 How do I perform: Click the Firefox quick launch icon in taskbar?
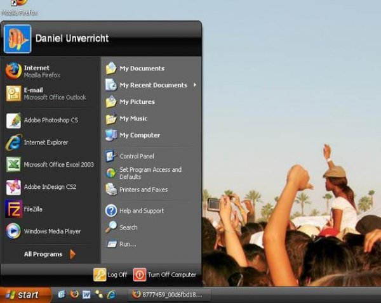click(x=74, y=295)
